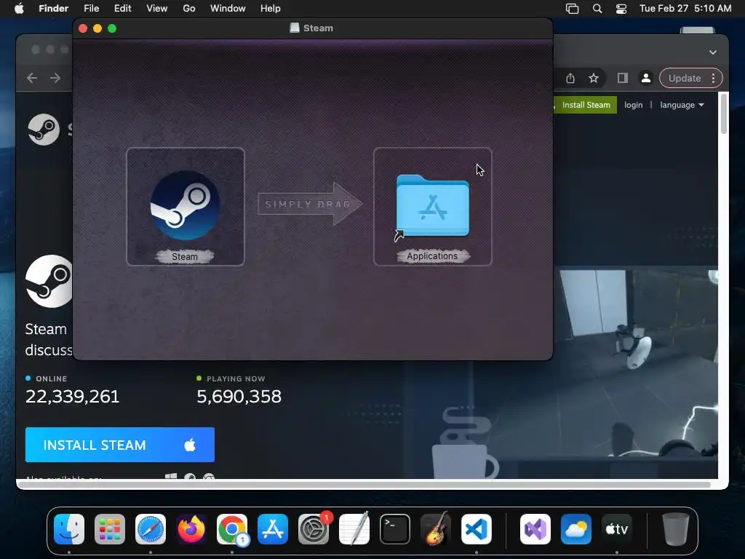Click the Chrome horizontal scrollbar

(x=364, y=484)
